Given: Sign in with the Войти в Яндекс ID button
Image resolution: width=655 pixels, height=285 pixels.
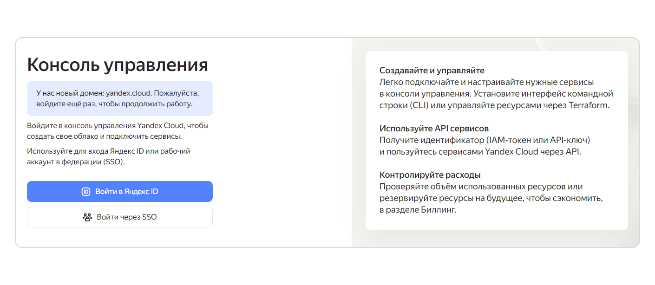Looking at the screenshot, I should [120, 192].
